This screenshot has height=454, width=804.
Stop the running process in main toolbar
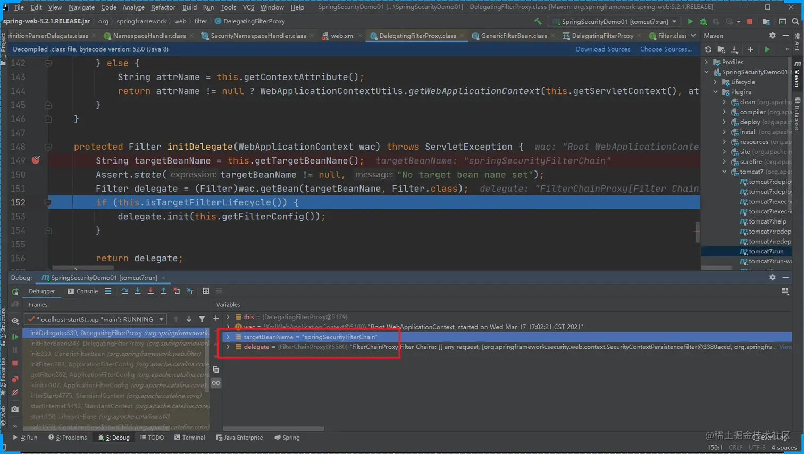click(750, 22)
